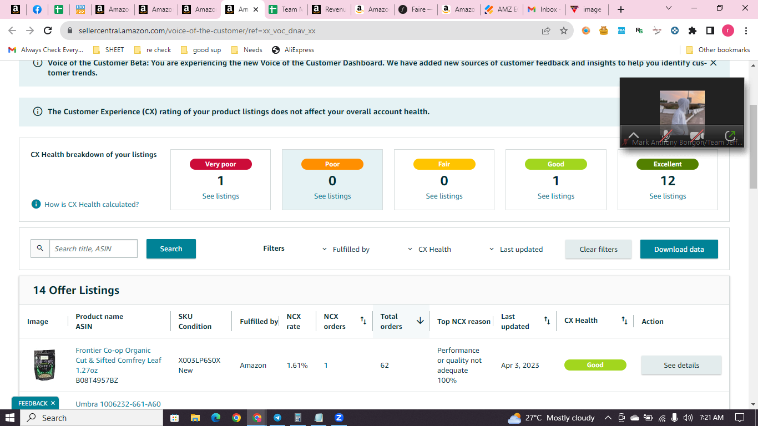This screenshot has height=426, width=758.
Task: Switch to the image browser tab
Action: 587,9
